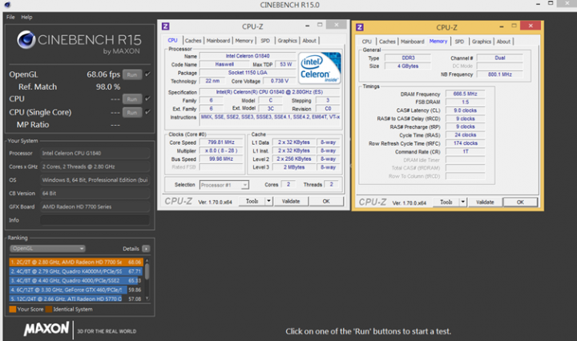Click the Cinebench app icon in title bar
577x341 pixels.
(7, 5)
